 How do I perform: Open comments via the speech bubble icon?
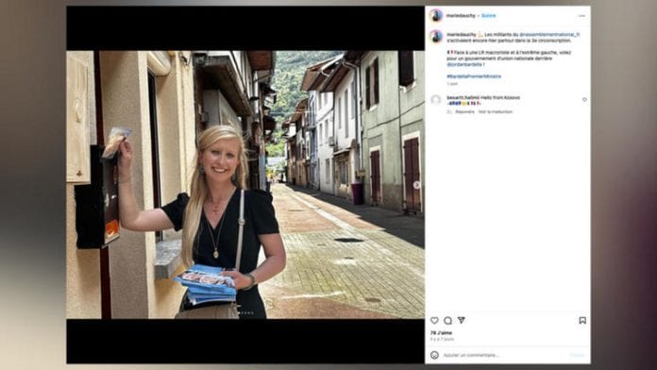coord(448,321)
